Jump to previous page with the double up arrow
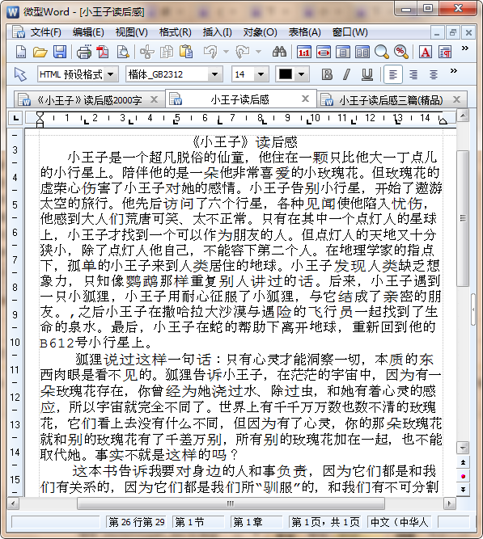 click(463, 462)
